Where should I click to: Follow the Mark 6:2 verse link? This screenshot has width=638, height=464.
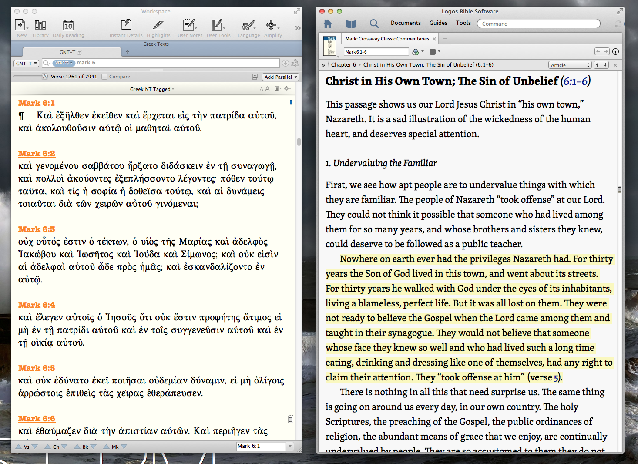37,154
